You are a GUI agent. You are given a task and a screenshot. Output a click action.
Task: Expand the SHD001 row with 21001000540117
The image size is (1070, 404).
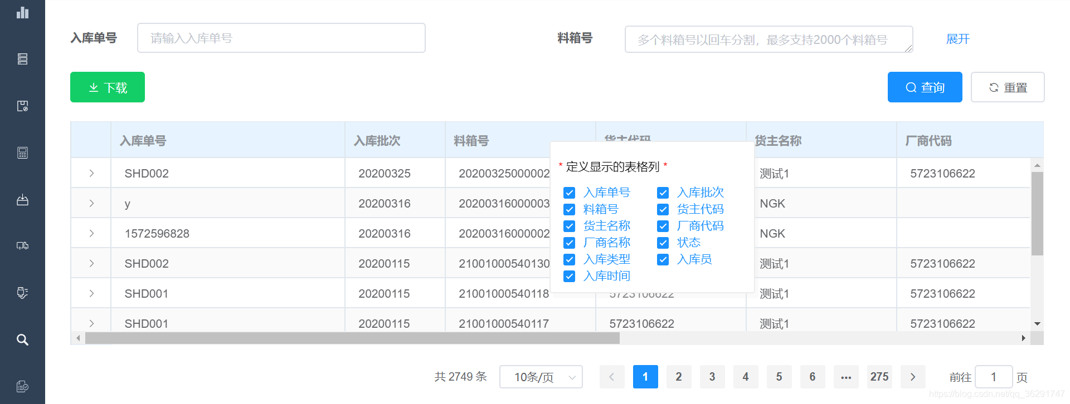point(91,323)
